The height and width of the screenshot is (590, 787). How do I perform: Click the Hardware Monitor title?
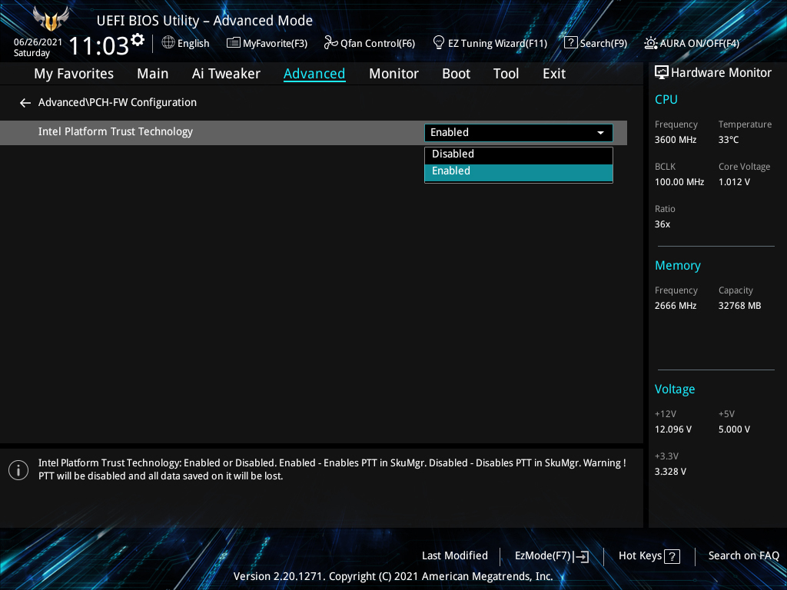click(x=721, y=73)
